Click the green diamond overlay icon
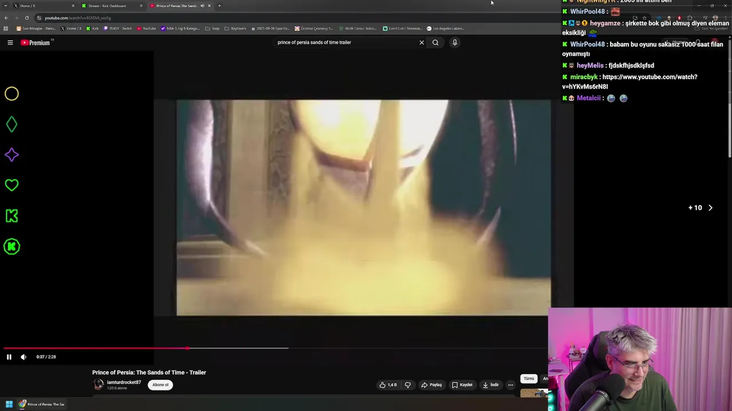 pyautogui.click(x=11, y=124)
